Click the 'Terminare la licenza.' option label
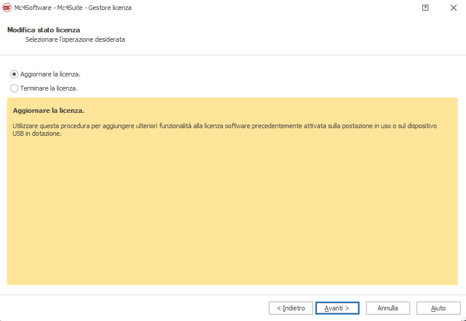Viewport: 466px width, 321px height. (x=49, y=88)
